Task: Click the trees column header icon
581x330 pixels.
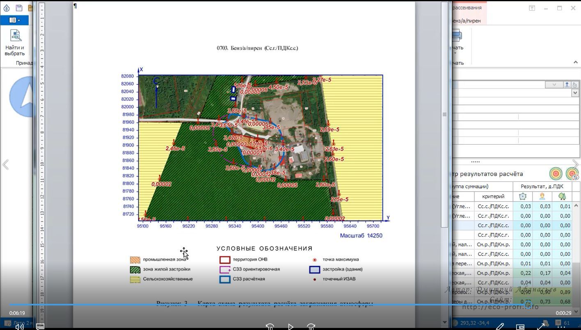Action: click(562, 197)
